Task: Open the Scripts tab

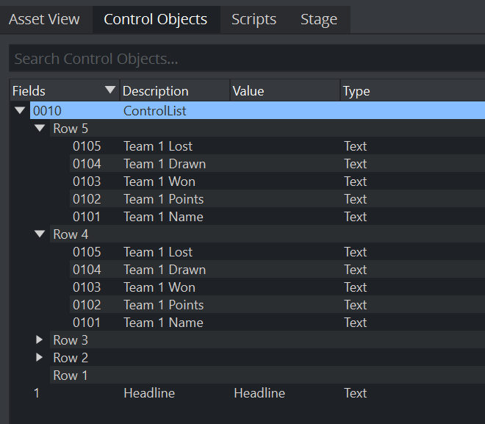Action: (254, 20)
